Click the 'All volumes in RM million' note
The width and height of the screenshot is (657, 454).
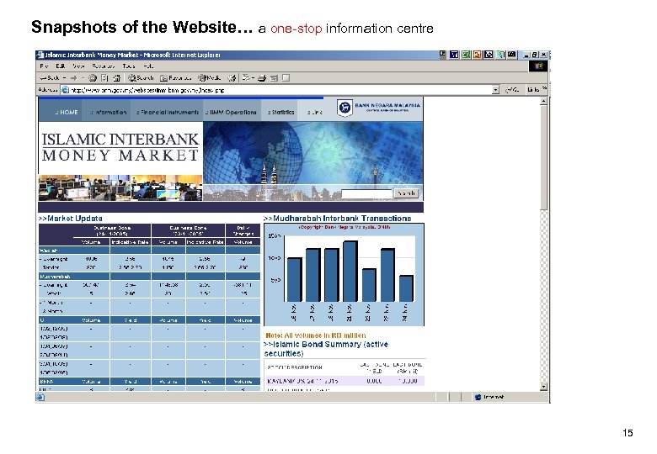tap(316, 335)
